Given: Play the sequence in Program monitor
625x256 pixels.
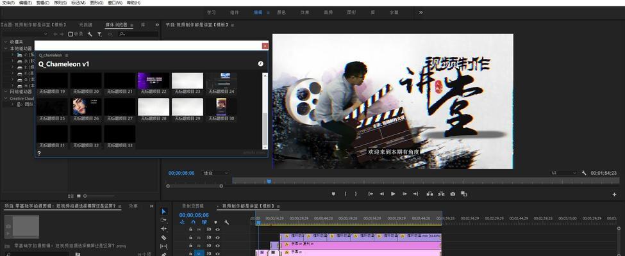Looking at the screenshot, I should click(x=393, y=194).
